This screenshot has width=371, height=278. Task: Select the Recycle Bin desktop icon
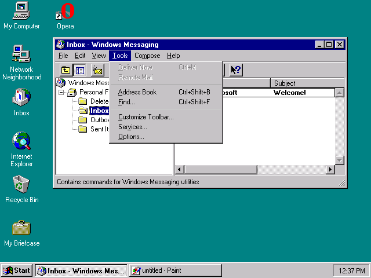[x=21, y=189]
